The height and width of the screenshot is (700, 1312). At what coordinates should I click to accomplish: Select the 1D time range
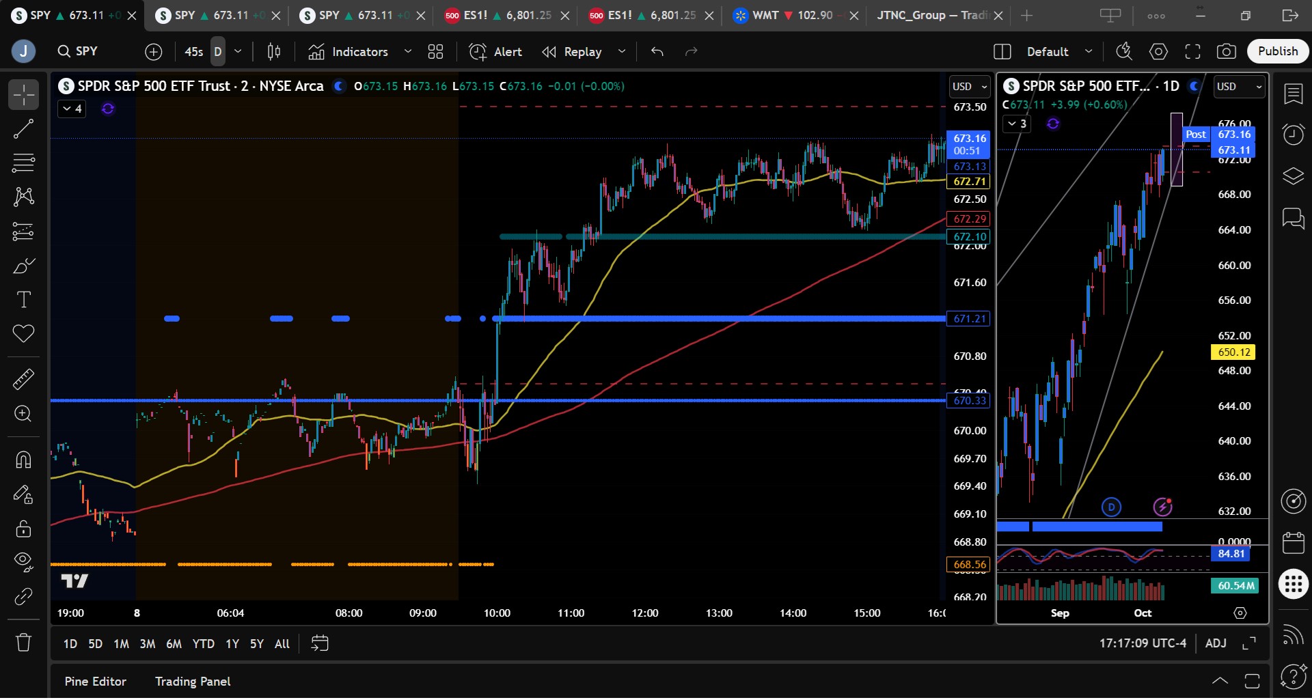pos(70,644)
